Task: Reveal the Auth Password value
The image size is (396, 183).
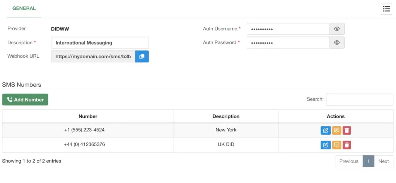Action: pyautogui.click(x=337, y=42)
